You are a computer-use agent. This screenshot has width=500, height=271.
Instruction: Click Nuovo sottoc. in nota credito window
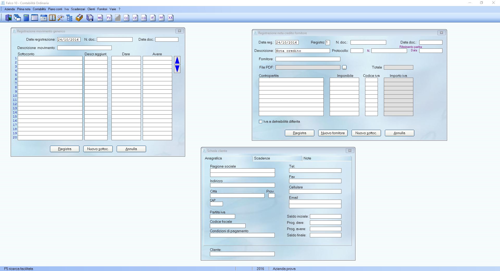(x=366, y=133)
